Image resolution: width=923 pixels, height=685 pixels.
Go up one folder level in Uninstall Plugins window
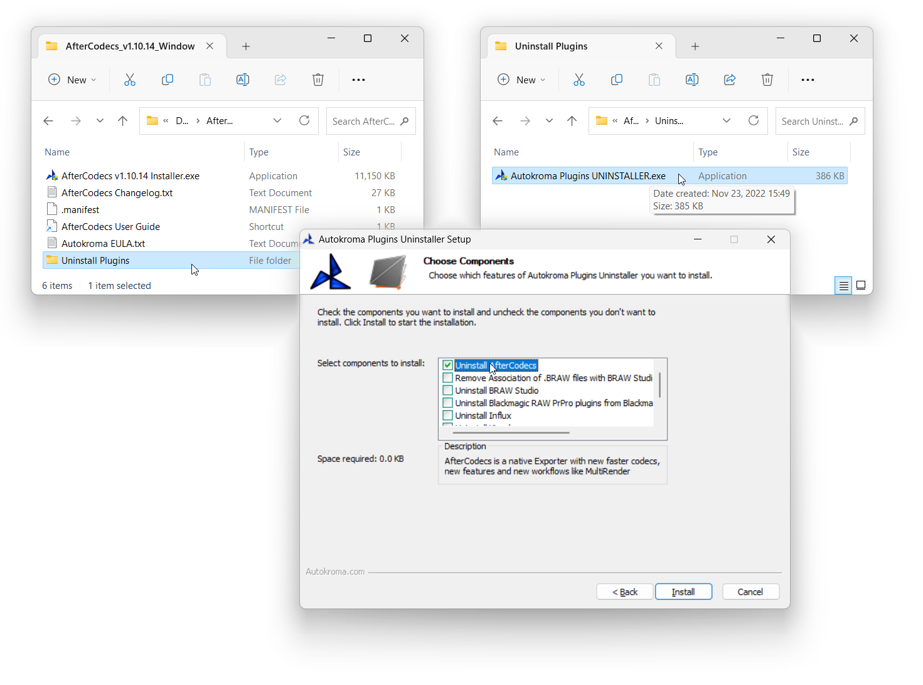(572, 121)
